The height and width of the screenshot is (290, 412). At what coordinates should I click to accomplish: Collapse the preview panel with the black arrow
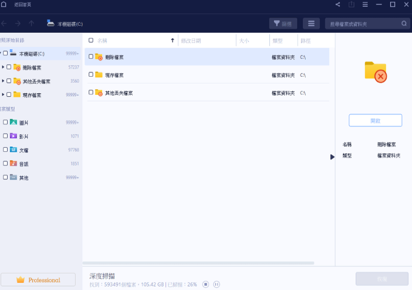(x=332, y=157)
